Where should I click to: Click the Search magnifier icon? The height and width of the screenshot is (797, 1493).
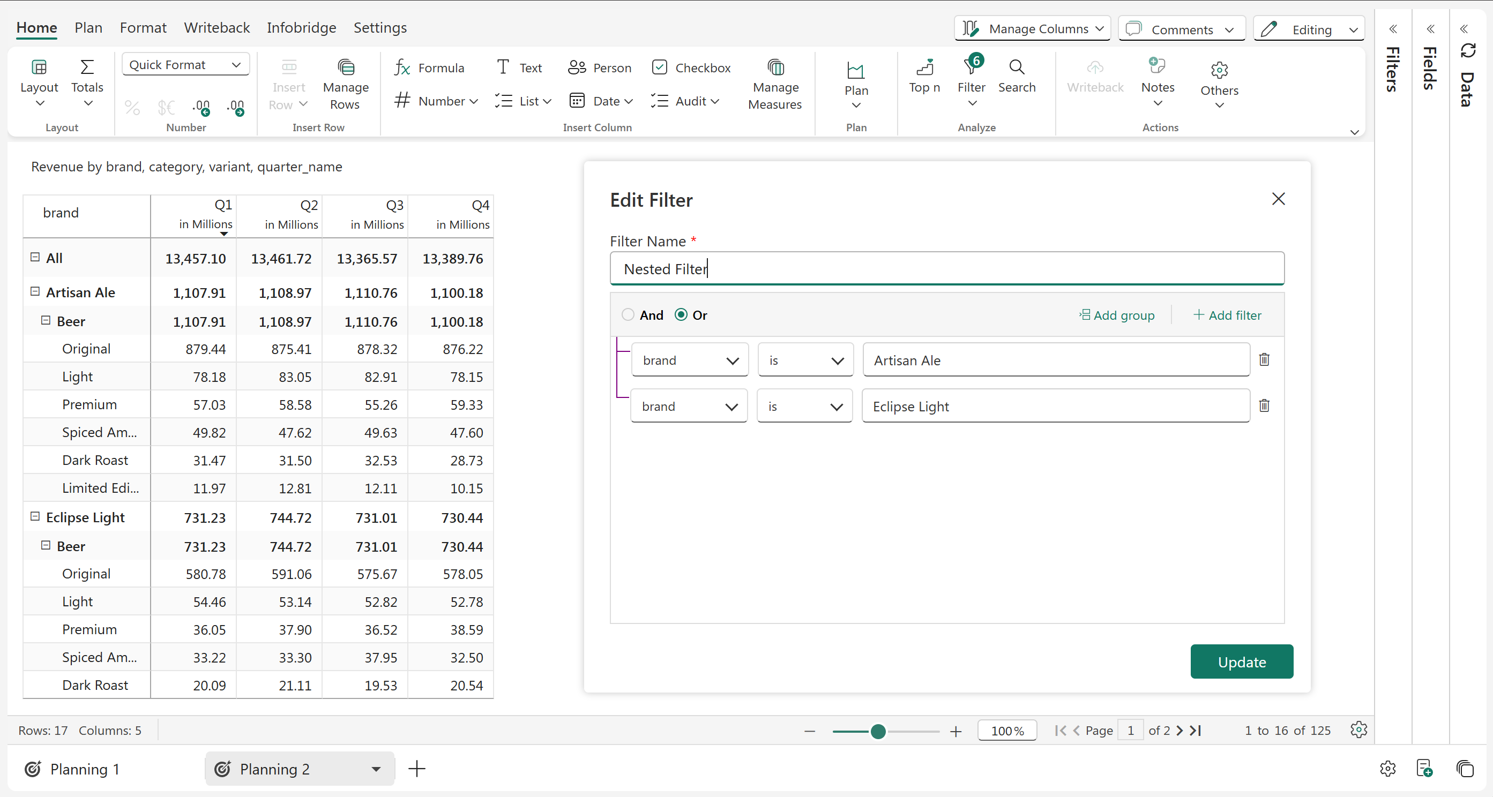[x=1016, y=67]
